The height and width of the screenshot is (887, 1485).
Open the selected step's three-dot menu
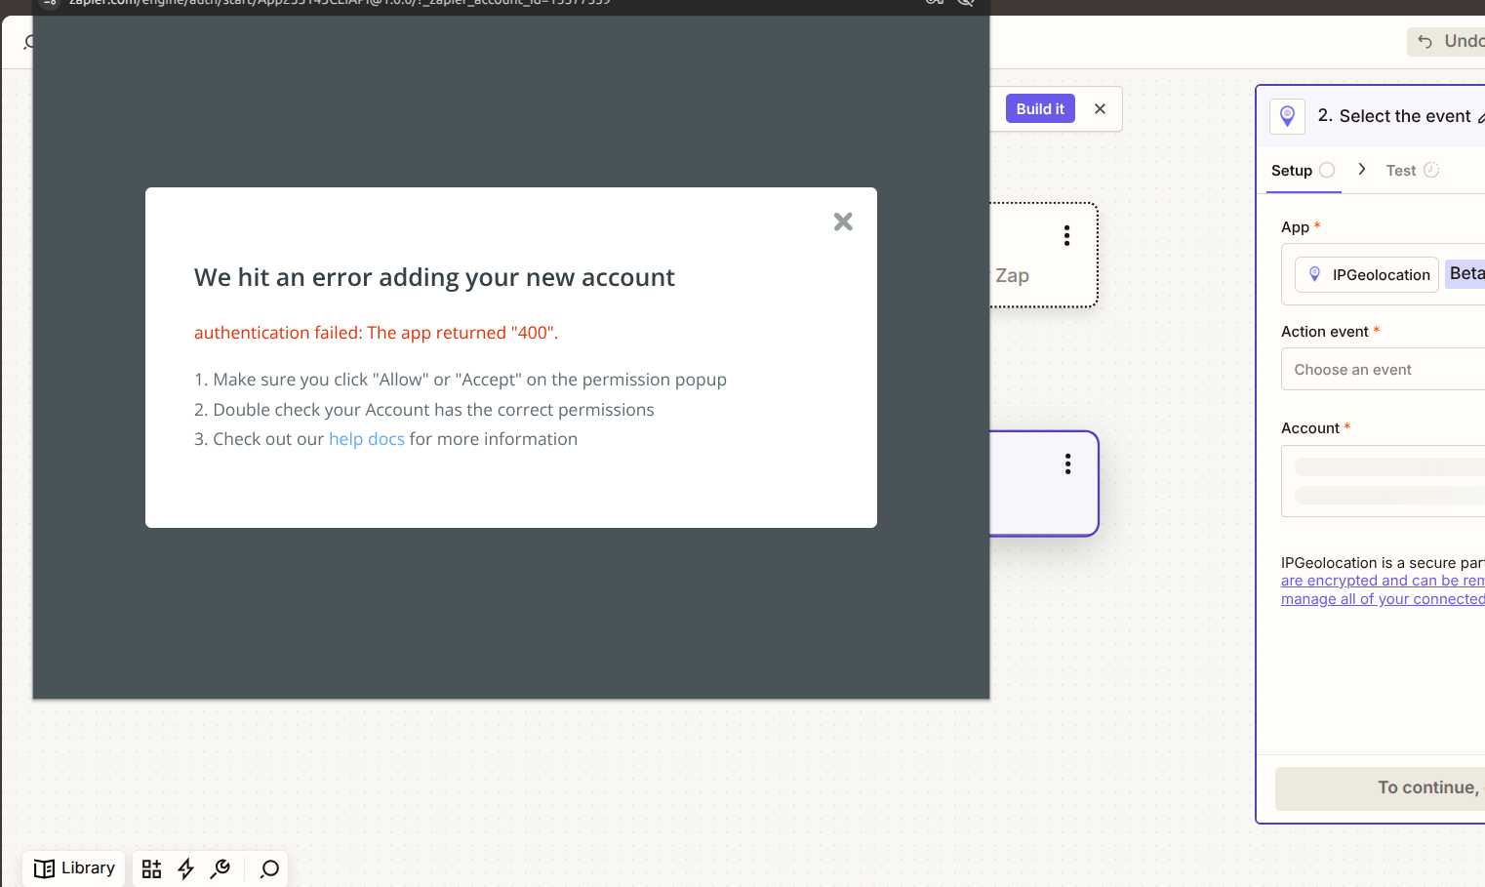pyautogui.click(x=1067, y=464)
